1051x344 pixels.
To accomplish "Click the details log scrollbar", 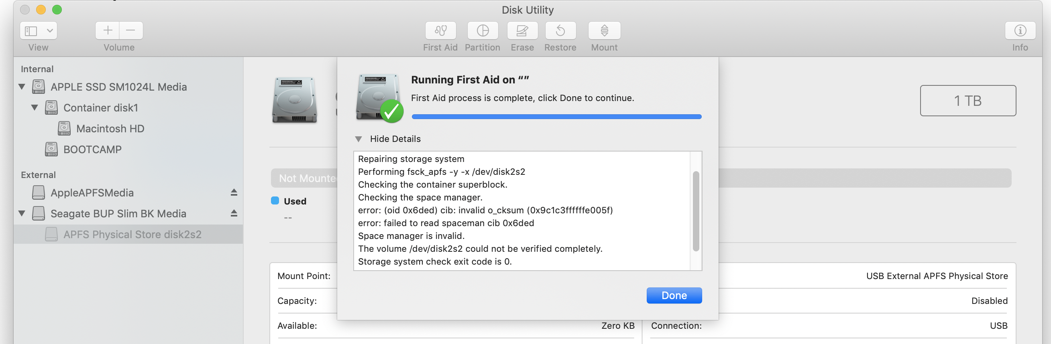I will click(696, 211).
